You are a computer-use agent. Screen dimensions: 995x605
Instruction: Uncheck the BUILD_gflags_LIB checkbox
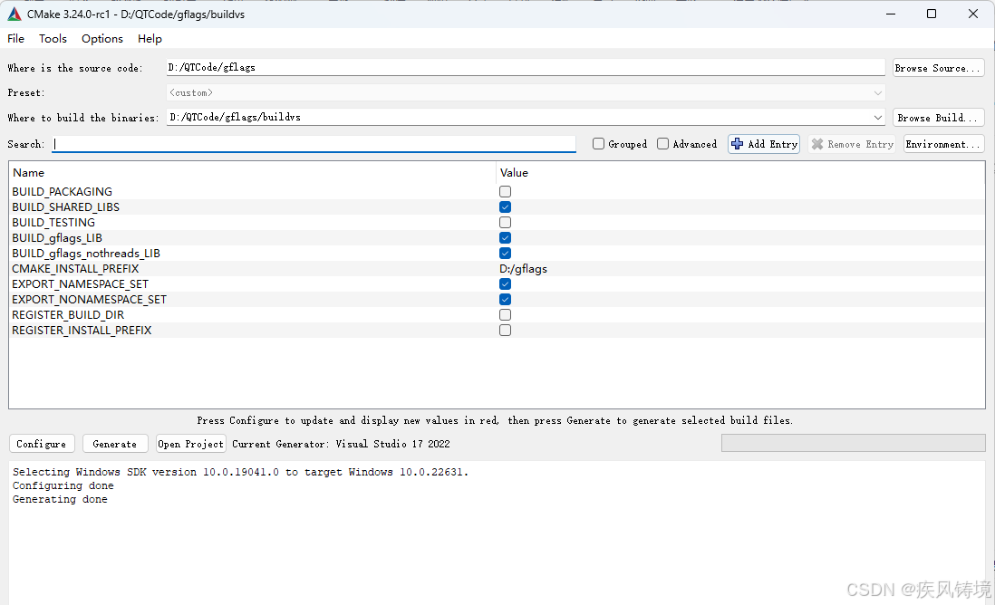(505, 238)
